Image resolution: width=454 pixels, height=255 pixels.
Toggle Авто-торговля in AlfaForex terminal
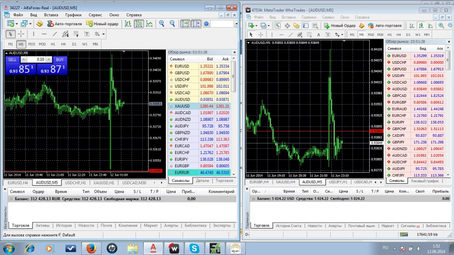point(64,24)
